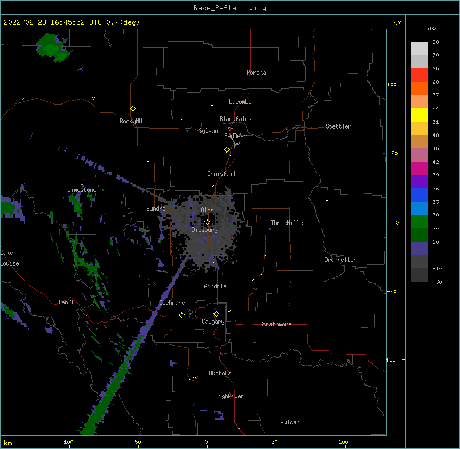Click the dBZ legend heading
This screenshot has width=460, height=449.
tap(432, 28)
